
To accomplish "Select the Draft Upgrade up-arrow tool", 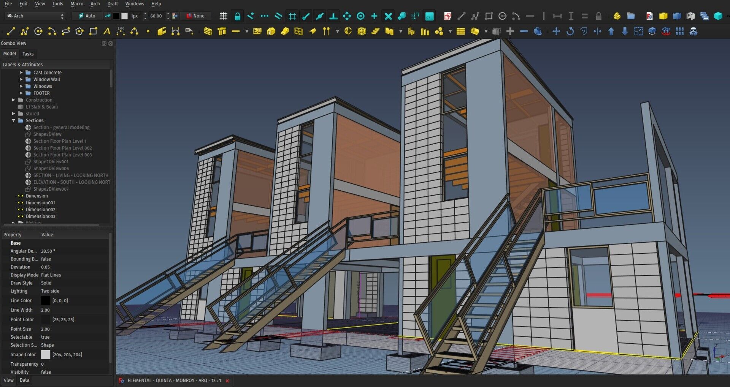I will click(x=611, y=32).
